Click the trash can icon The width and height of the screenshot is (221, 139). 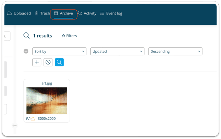(37, 13)
